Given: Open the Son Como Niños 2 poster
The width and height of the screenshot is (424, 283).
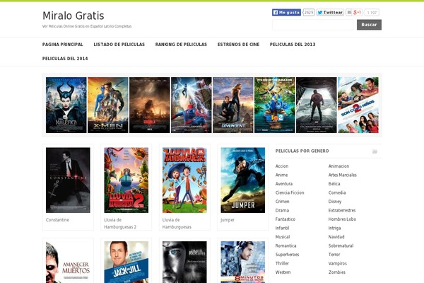Looking at the screenshot, I should coord(358,105).
